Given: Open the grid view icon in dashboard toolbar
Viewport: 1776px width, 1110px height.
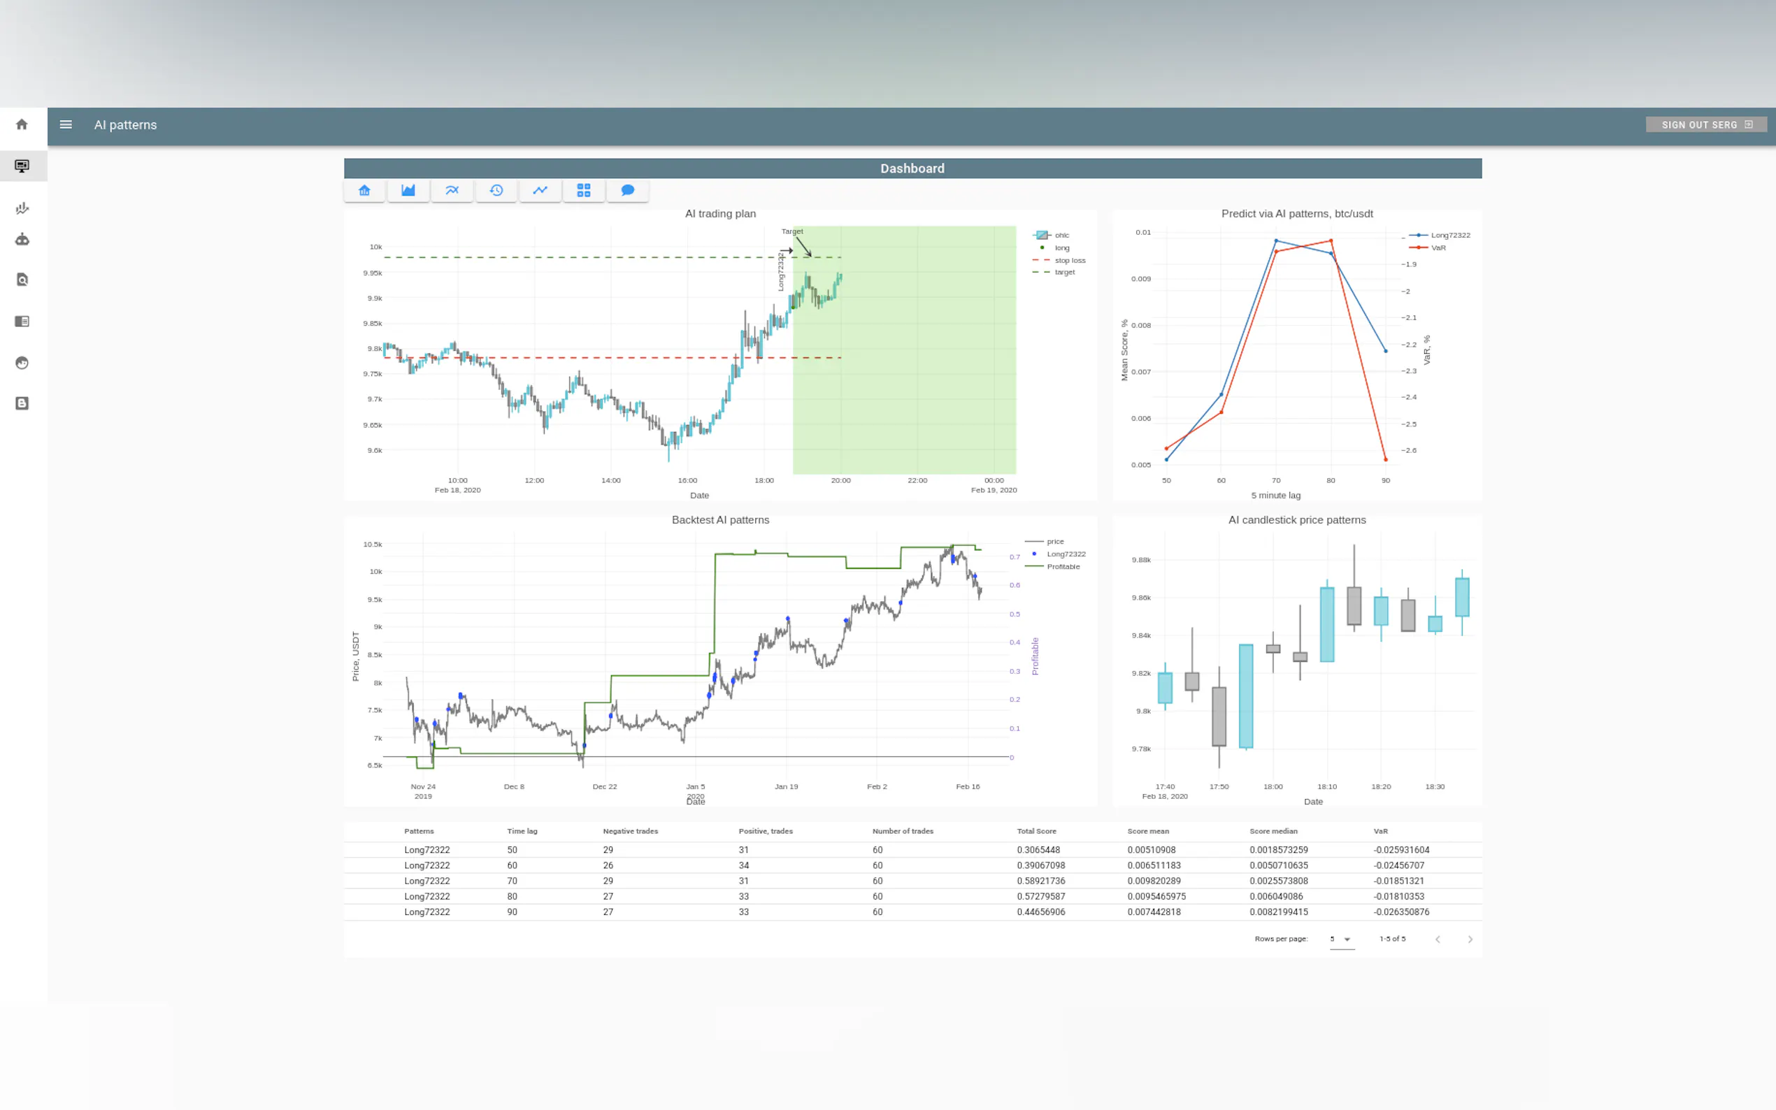Looking at the screenshot, I should (x=584, y=190).
